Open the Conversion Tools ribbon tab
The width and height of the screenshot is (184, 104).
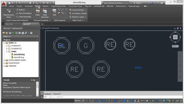75,6
